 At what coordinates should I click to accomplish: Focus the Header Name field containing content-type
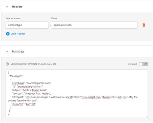point(27,25)
